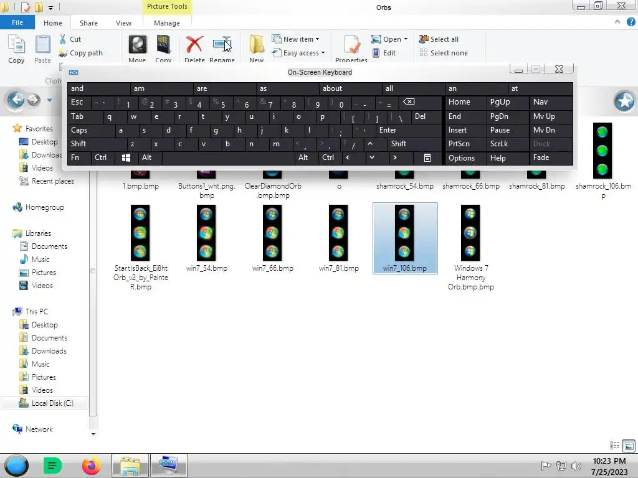The height and width of the screenshot is (478, 638).
Task: Click the On-Screen Keyboard taskbar icon
Action: (168, 466)
